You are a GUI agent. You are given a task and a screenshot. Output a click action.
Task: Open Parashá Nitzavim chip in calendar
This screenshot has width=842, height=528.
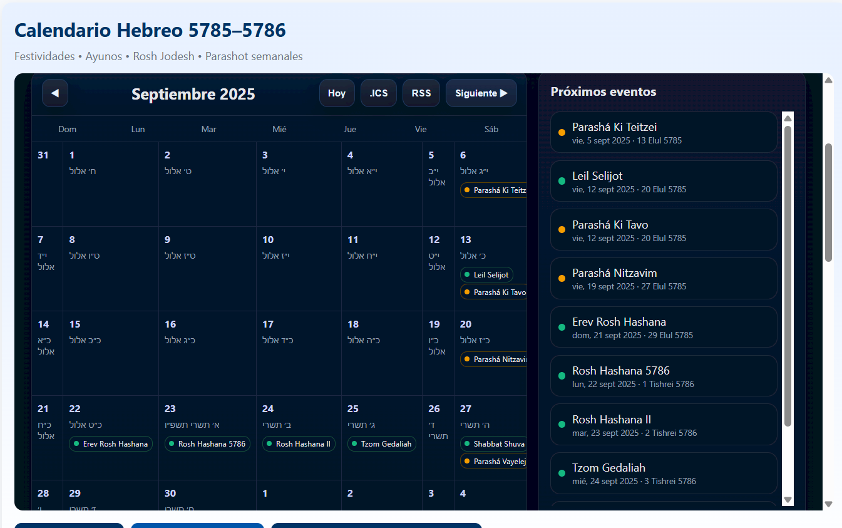click(493, 360)
